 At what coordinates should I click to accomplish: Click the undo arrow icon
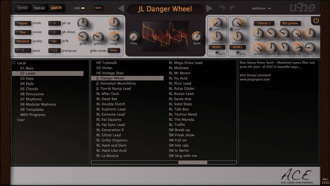pyautogui.click(x=222, y=8)
